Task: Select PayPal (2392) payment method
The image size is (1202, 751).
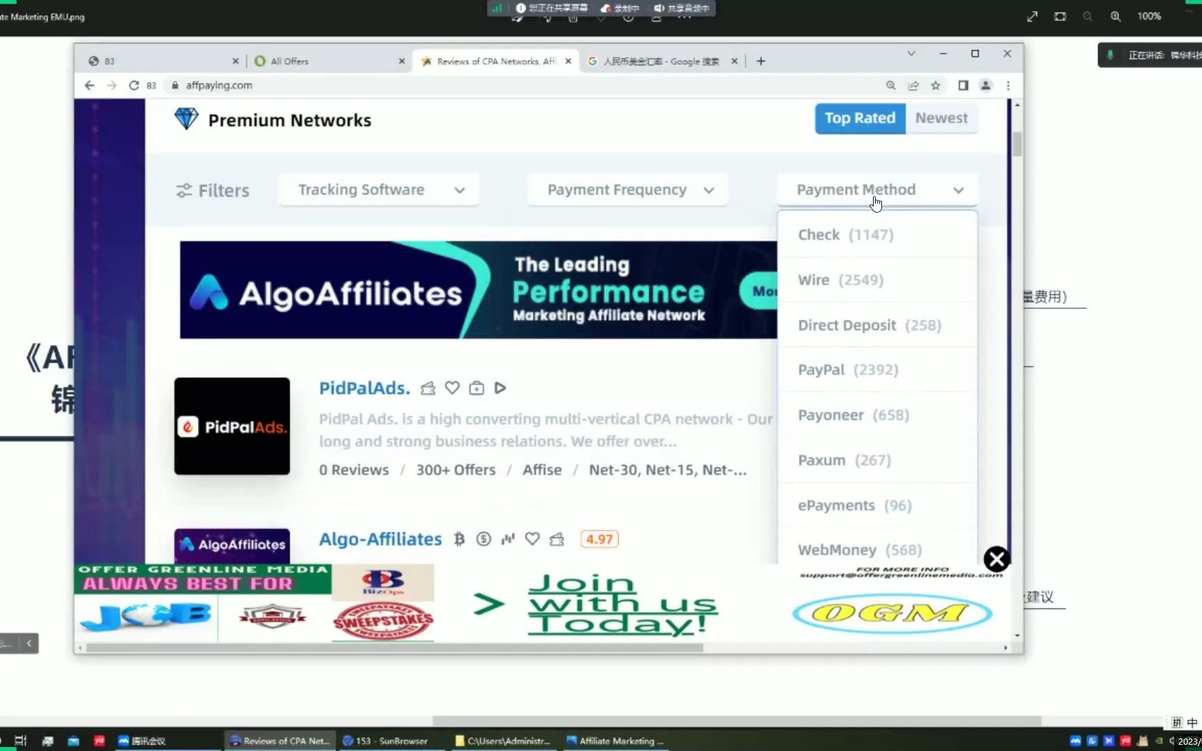Action: point(877,370)
